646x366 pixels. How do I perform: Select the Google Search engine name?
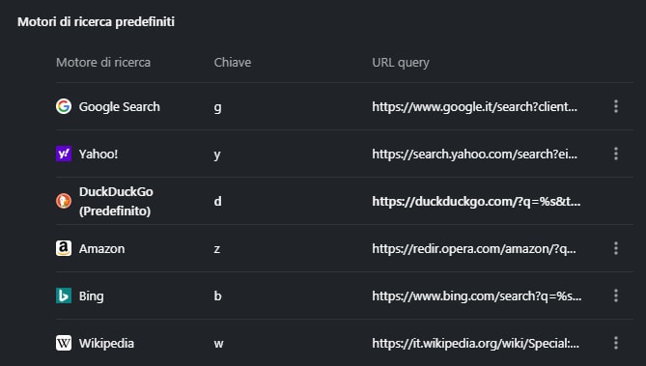(120, 107)
